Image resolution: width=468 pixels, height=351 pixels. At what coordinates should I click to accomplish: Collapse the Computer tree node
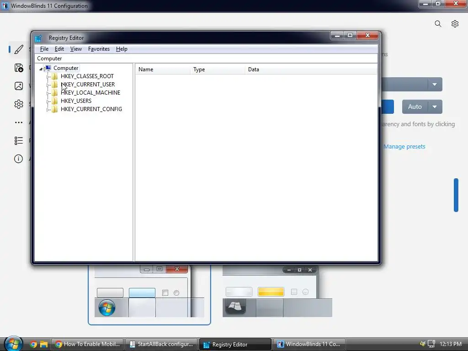(x=41, y=69)
